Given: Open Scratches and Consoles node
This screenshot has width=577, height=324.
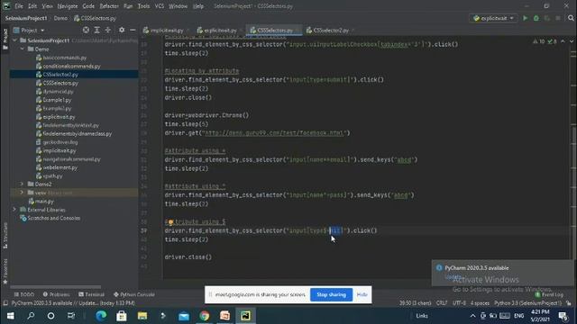Looking at the screenshot, I should coord(54,218).
